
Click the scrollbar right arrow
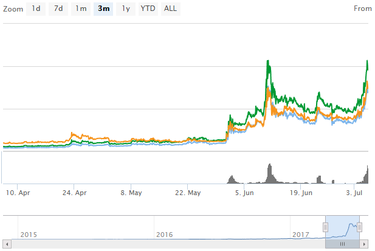pyautogui.click(x=364, y=244)
